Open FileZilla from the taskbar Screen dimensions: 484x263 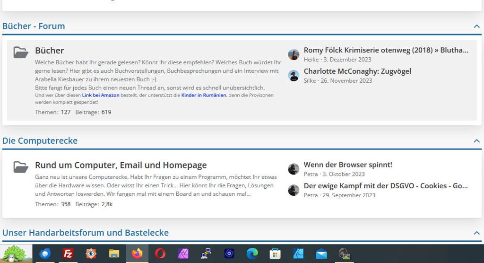[68, 254]
